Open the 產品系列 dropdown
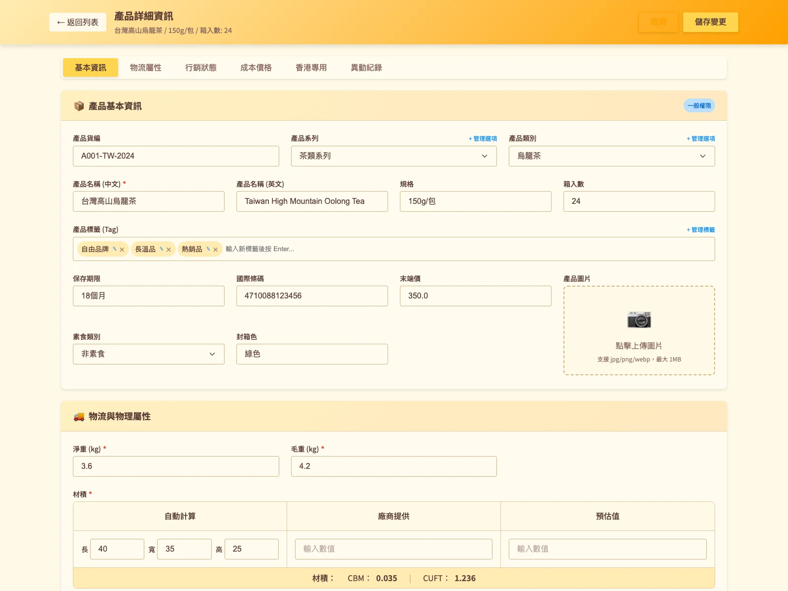Viewport: 788px width, 591px height. (x=394, y=156)
